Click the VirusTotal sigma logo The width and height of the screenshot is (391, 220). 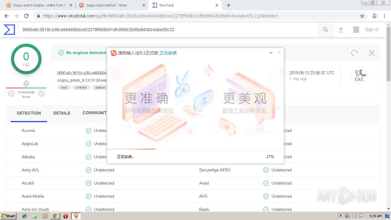point(9,30)
